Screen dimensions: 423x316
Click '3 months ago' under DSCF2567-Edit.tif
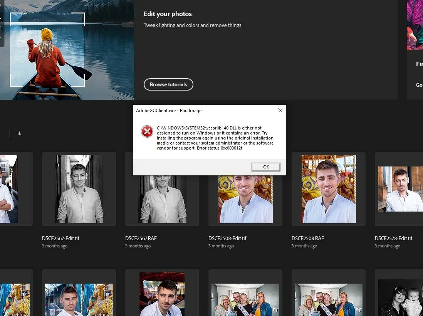pos(55,246)
